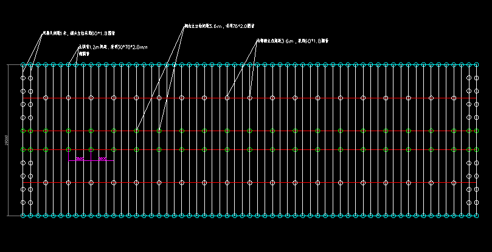Click the bottom-right cyan corner circle
Screen dimensions: 492x252
coord(476,216)
